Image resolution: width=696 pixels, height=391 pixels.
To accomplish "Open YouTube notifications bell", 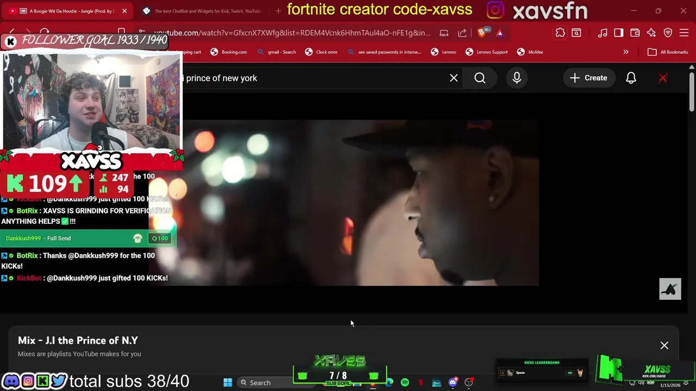I will pos(631,78).
